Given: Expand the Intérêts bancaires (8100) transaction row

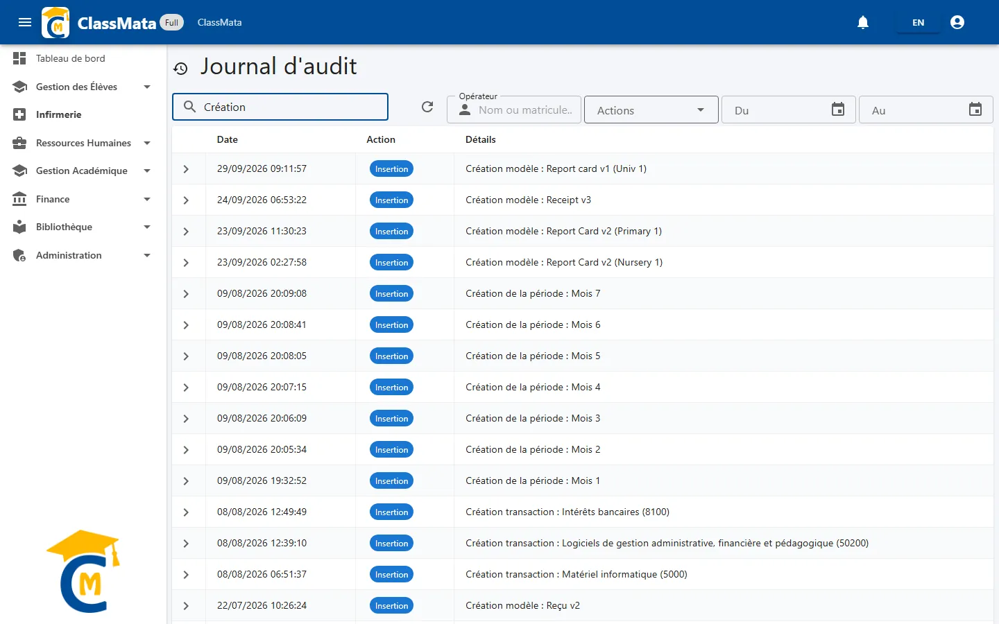Looking at the screenshot, I should (186, 512).
